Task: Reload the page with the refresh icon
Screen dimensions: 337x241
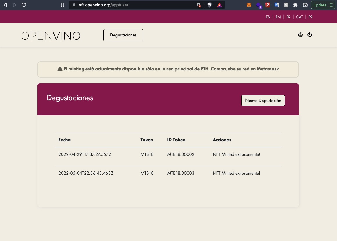Action: [24, 5]
